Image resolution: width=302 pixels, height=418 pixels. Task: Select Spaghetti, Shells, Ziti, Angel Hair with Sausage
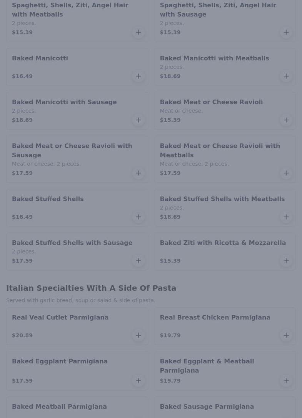pos(218,10)
